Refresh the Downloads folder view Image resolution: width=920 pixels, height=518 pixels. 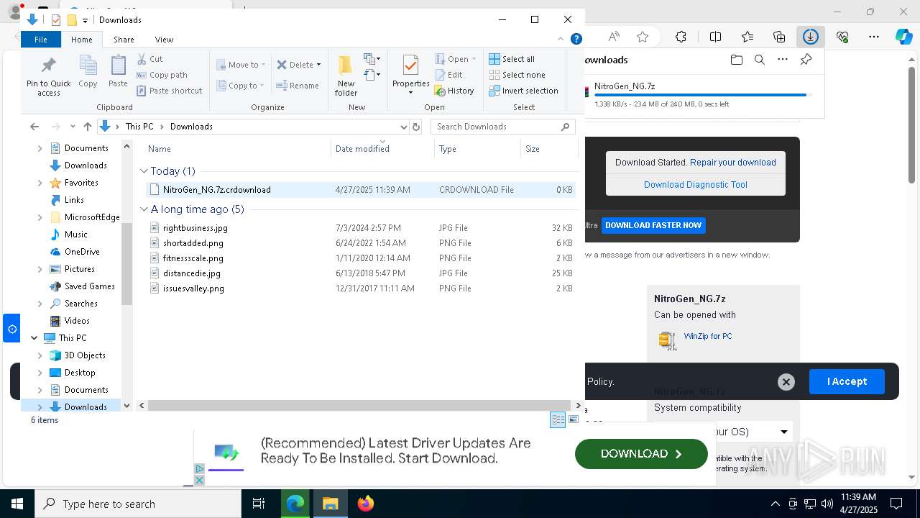coord(415,127)
